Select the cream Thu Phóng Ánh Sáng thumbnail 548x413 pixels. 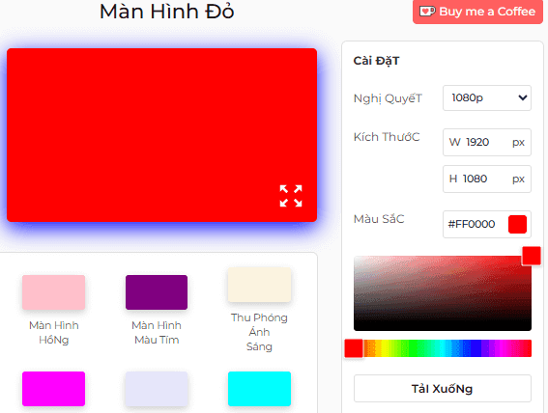click(x=259, y=285)
